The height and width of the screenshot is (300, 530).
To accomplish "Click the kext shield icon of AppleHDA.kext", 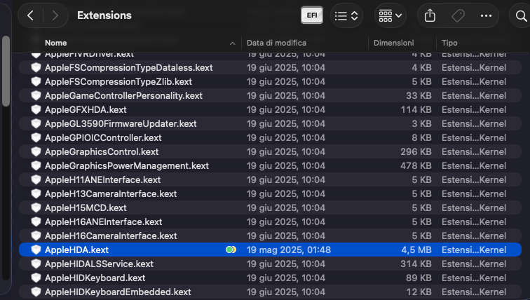I will [36, 250].
